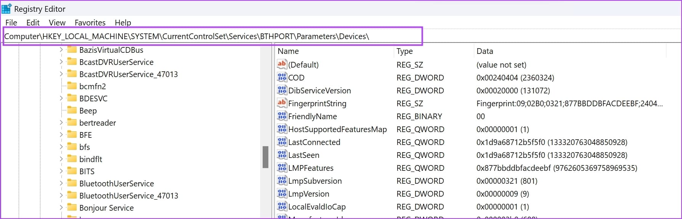Expand the BazisVirtualCDBus tree node

coord(61,50)
